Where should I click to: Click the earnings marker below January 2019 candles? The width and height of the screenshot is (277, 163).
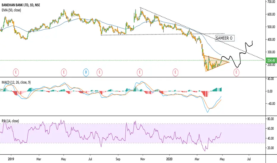click(x=16, y=72)
